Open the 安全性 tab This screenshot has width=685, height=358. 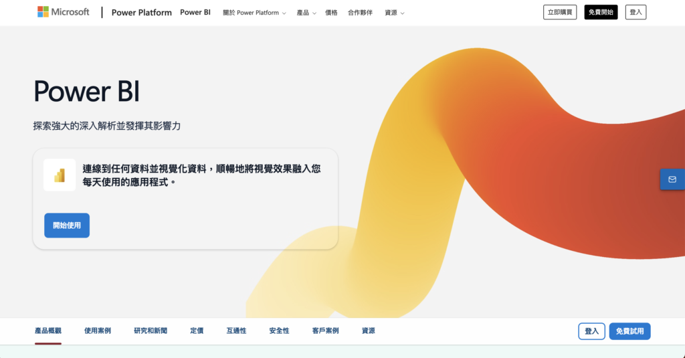[x=279, y=331]
